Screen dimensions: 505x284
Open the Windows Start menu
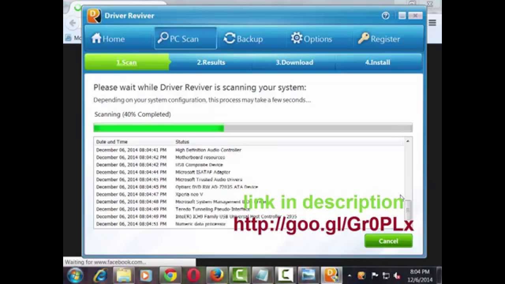click(x=75, y=275)
